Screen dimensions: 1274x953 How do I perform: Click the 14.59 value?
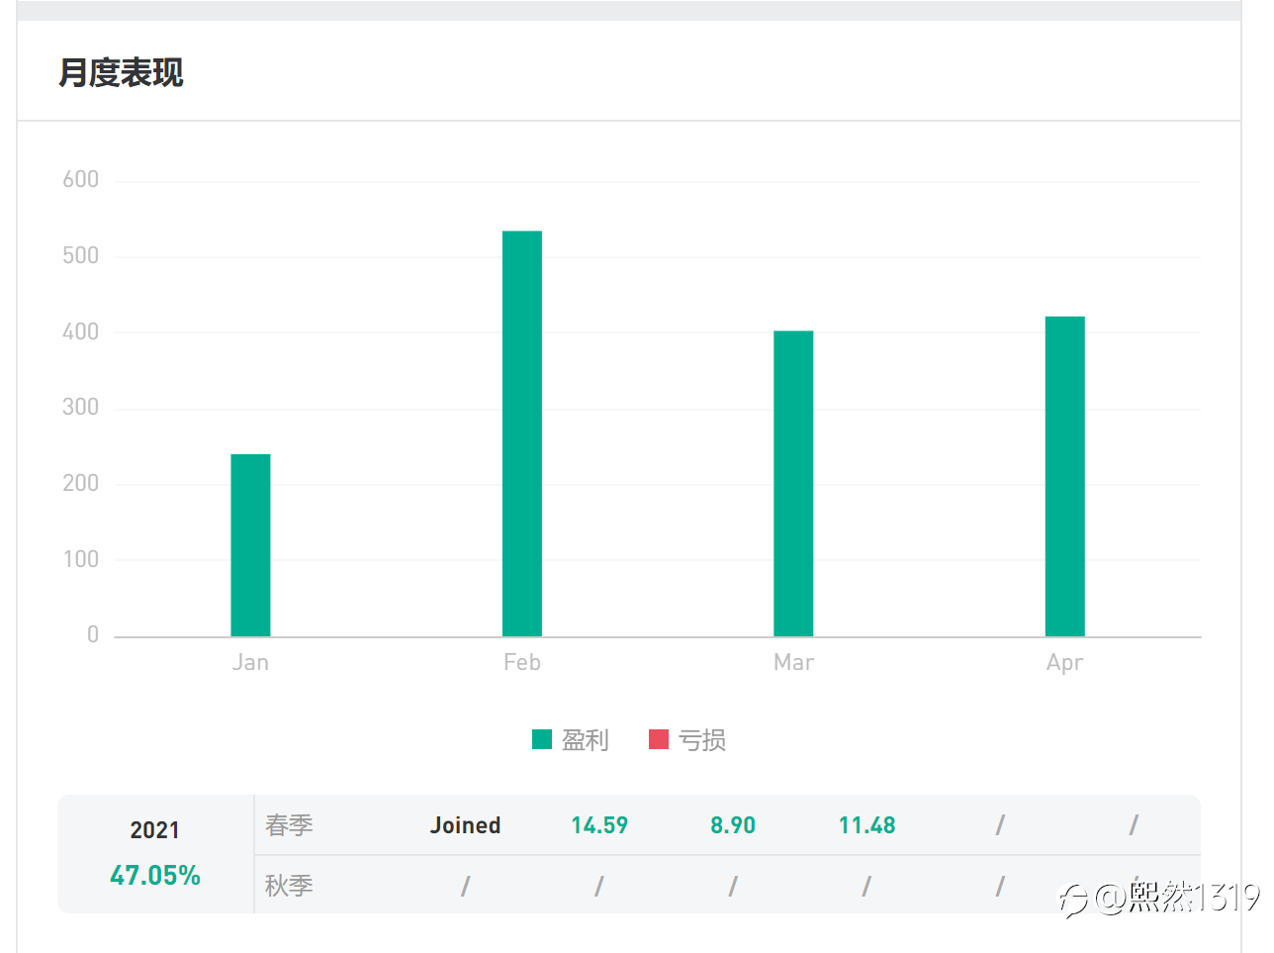599,825
